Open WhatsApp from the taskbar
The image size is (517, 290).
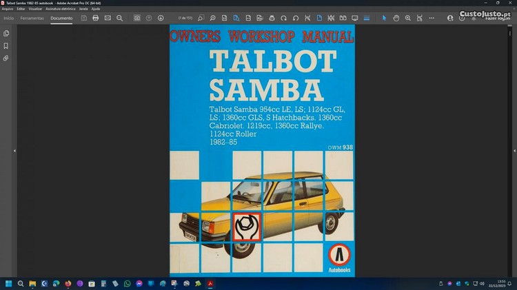tap(127, 283)
